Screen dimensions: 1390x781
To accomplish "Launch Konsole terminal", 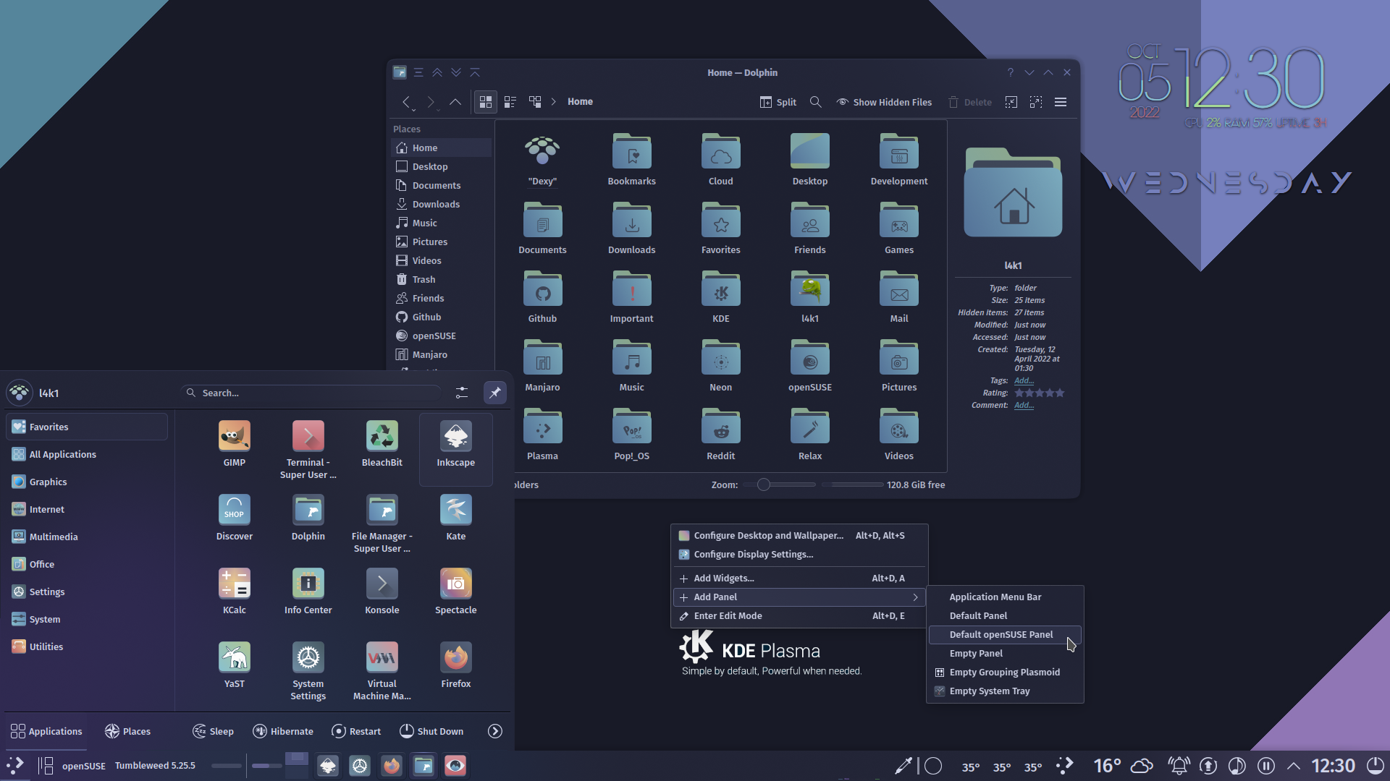I will [382, 584].
